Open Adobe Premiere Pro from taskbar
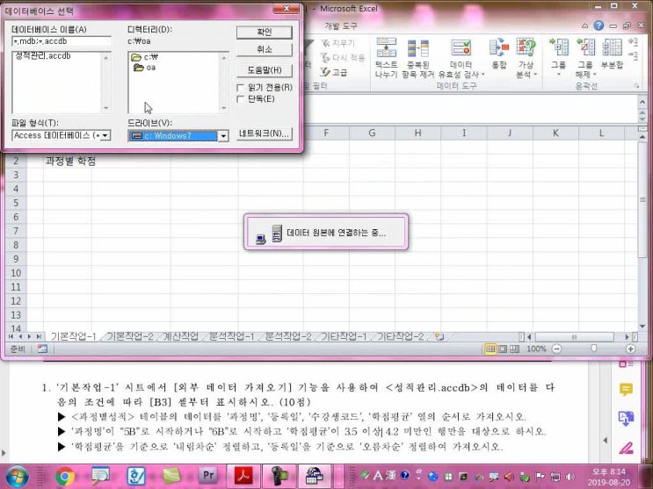The image size is (653, 489). (208, 475)
